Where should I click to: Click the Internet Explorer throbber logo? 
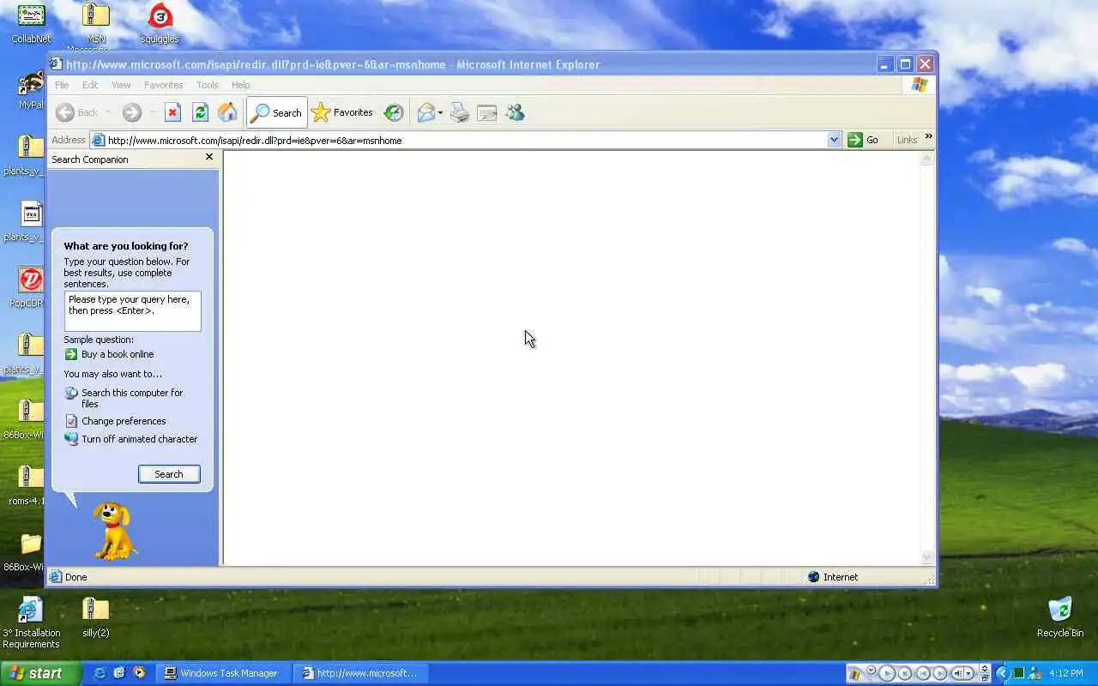coord(920,85)
